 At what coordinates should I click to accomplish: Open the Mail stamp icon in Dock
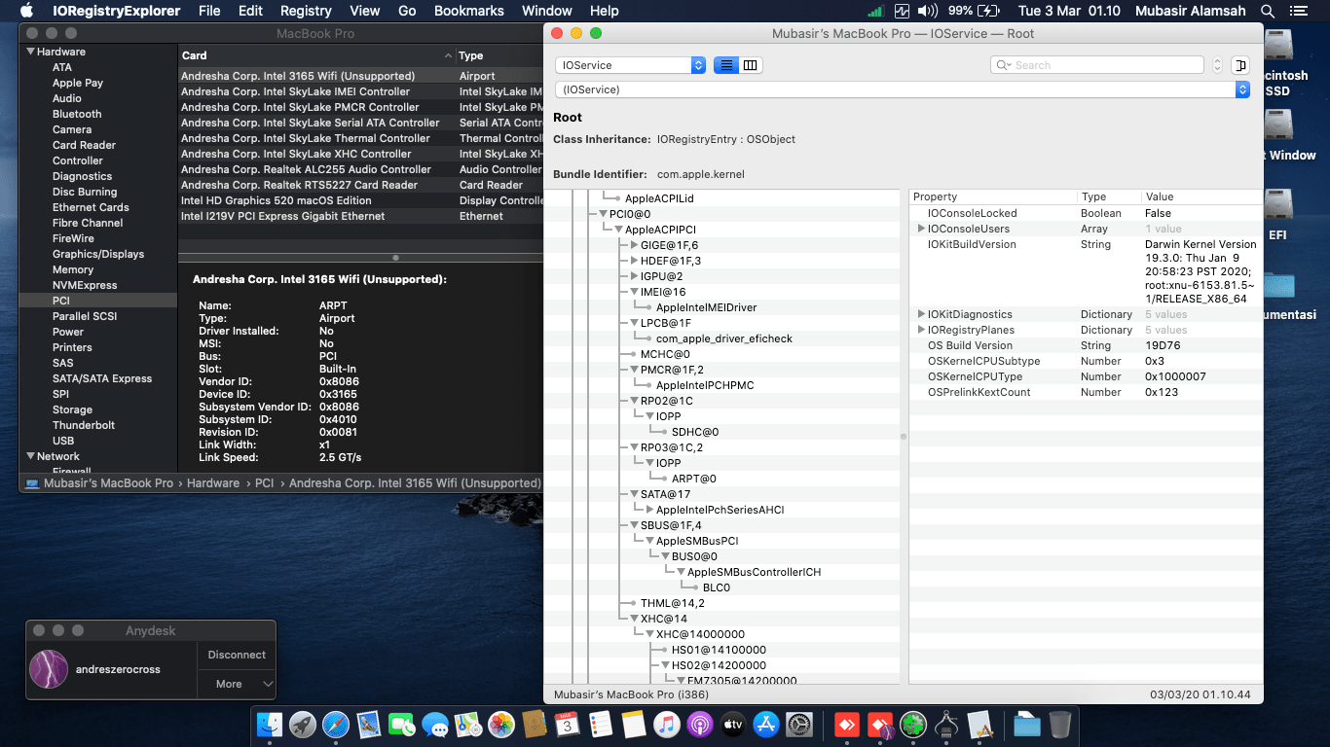(369, 724)
